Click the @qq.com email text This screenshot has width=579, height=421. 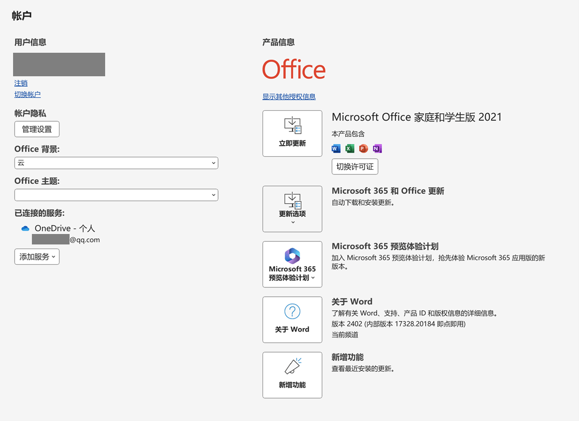click(x=85, y=240)
